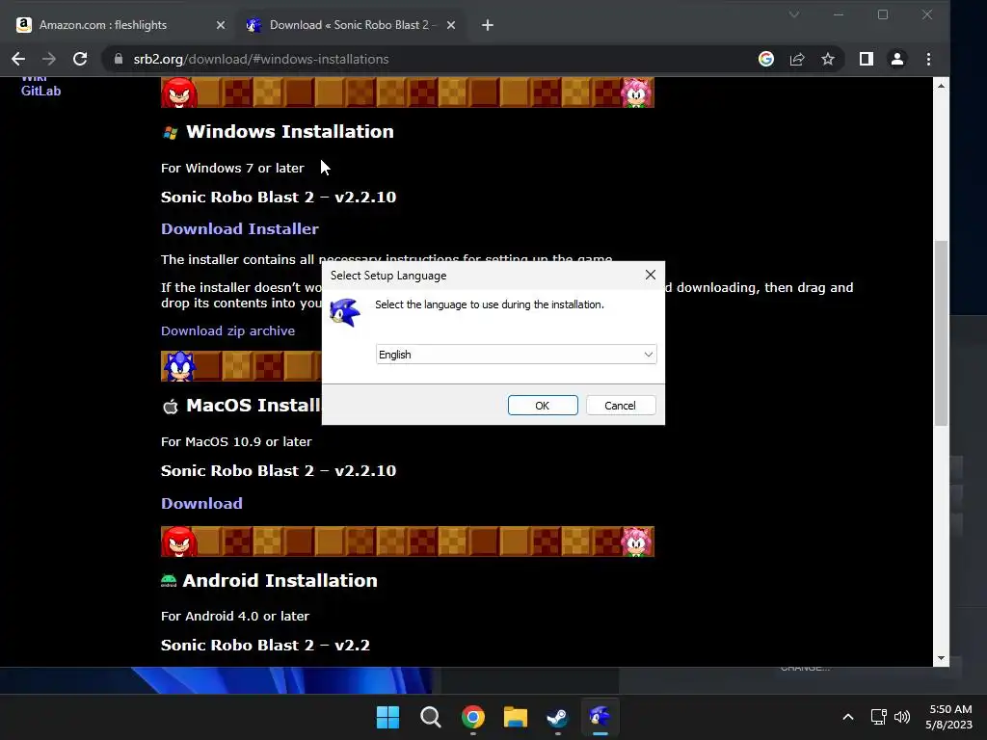Go back using the browser back arrow

pyautogui.click(x=18, y=59)
